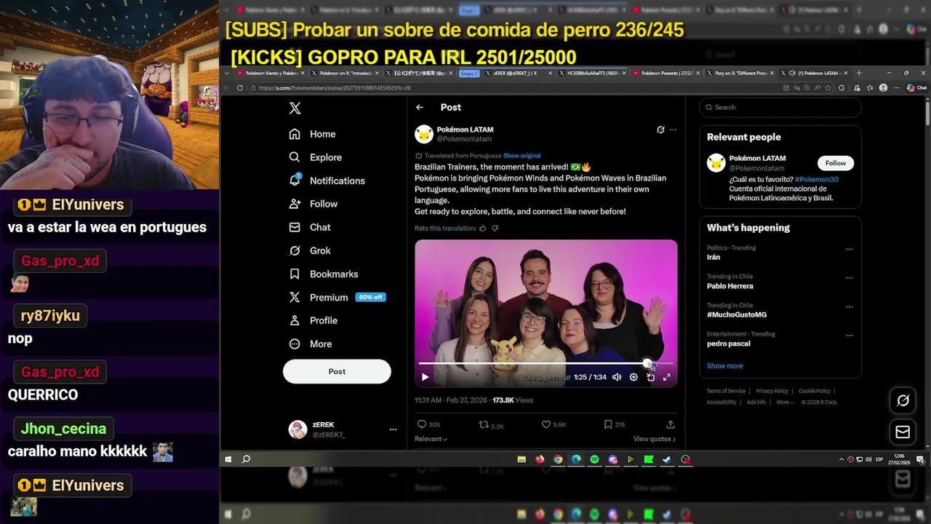Viewport: 931px width, 524px height.
Task: Click Grok icon on the post header
Action: [660, 130]
